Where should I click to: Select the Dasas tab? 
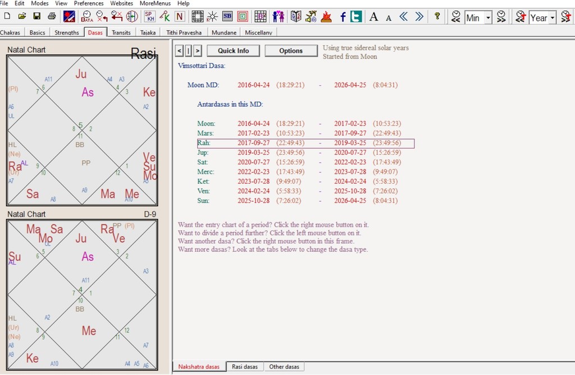[95, 32]
